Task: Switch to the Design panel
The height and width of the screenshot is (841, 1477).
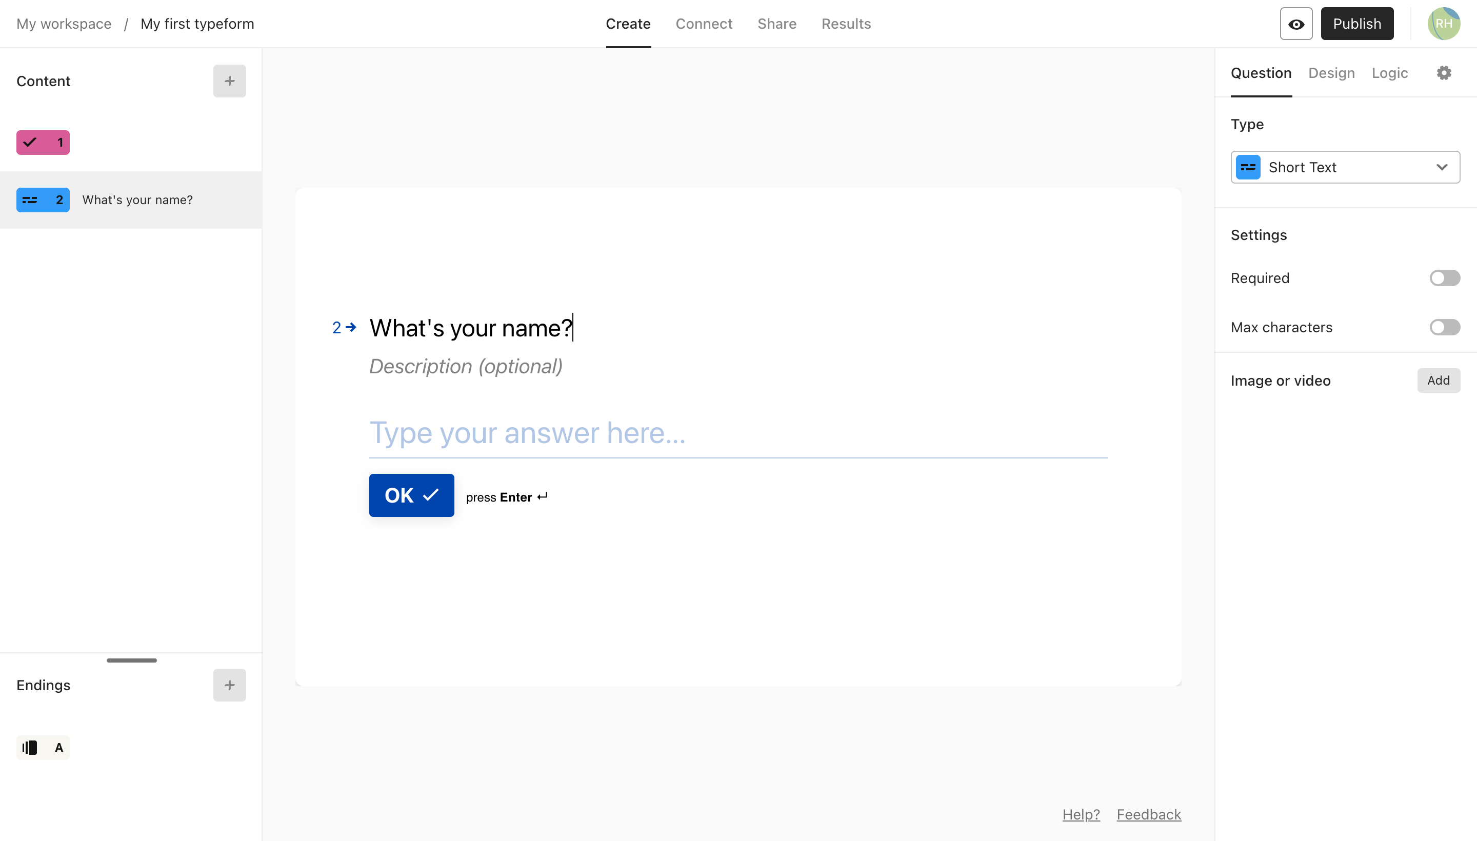Action: pyautogui.click(x=1331, y=73)
